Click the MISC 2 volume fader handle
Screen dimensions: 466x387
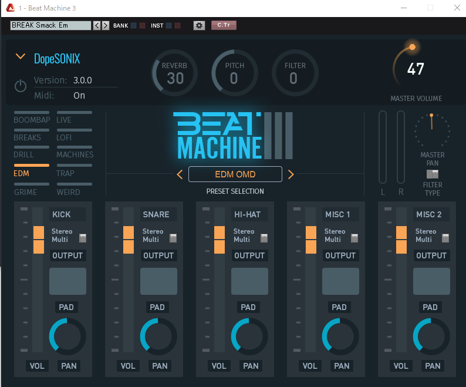(401, 240)
